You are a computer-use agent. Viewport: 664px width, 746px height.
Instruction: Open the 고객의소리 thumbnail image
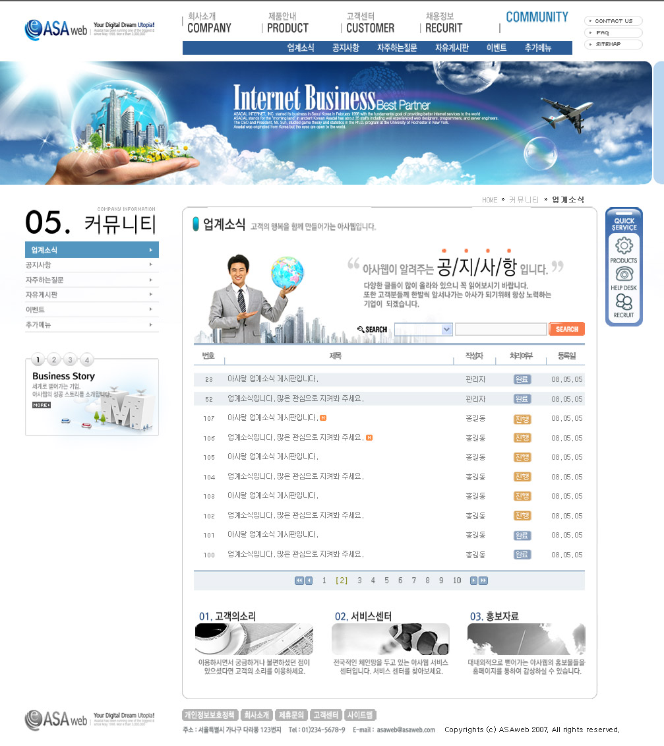pyautogui.click(x=254, y=639)
